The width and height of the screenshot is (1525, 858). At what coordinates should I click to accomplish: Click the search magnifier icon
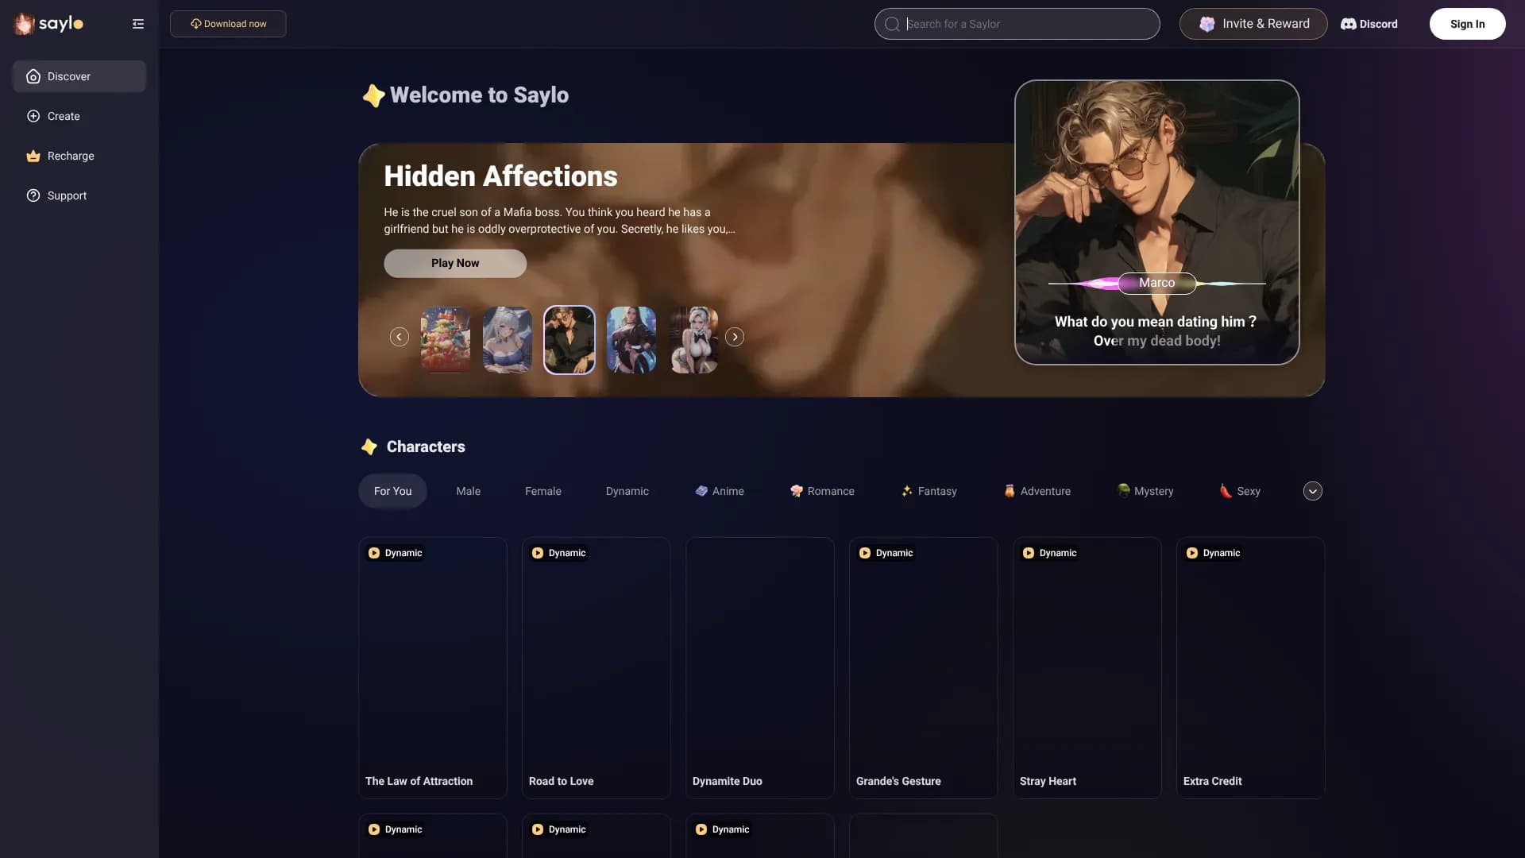click(x=892, y=24)
